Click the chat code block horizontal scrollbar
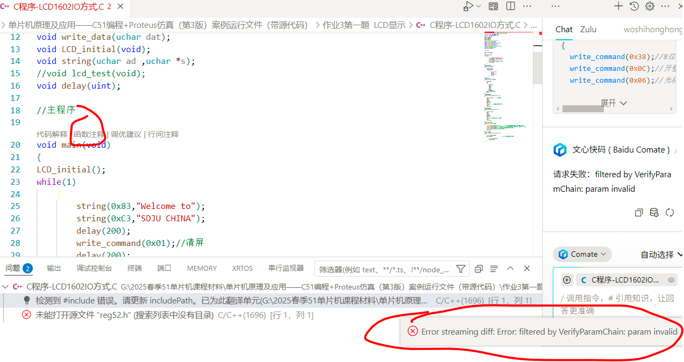The height and width of the screenshot is (362, 684). coord(583,109)
